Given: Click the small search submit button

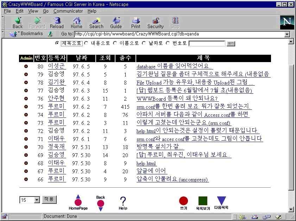Looking at the screenshot, I should [231, 43].
